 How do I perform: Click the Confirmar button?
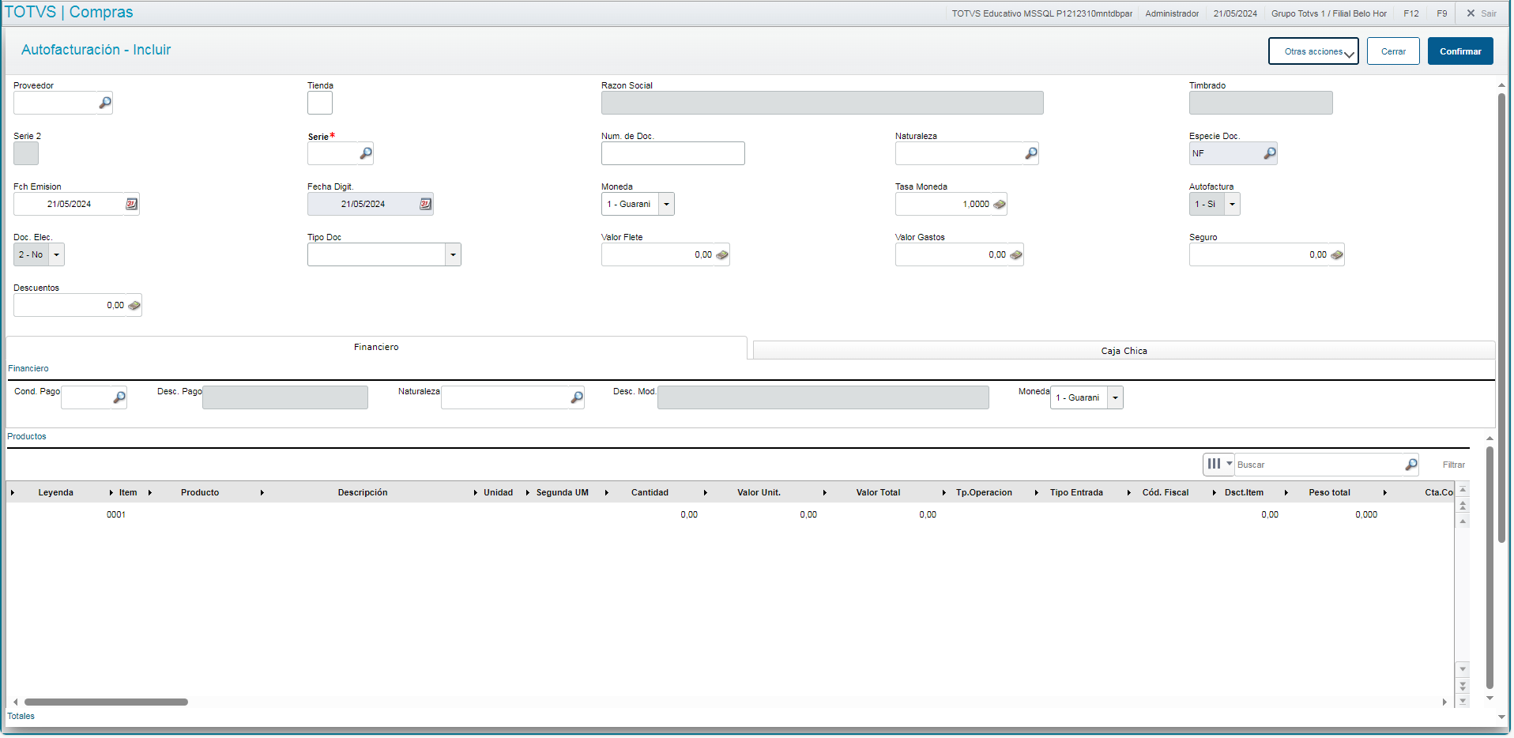pyautogui.click(x=1460, y=51)
